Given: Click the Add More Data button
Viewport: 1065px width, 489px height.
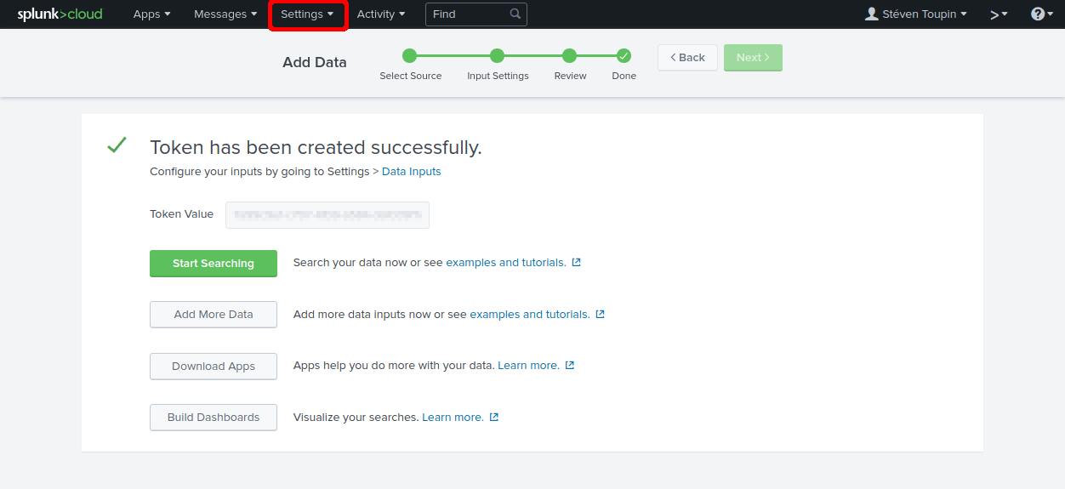Looking at the screenshot, I should tap(214, 315).
